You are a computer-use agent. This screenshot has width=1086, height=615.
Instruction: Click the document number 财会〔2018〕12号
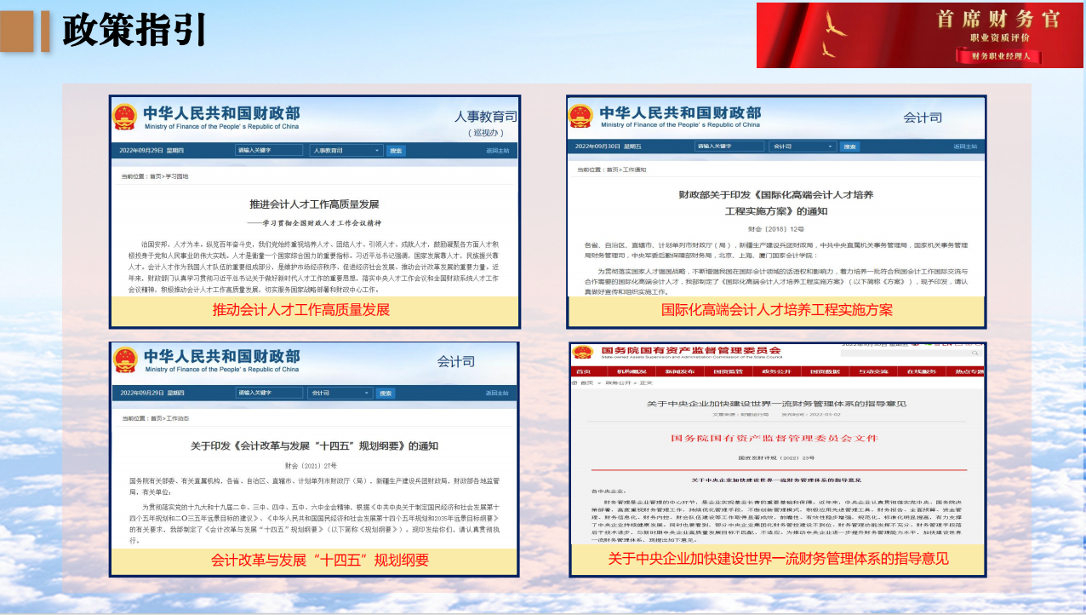[x=774, y=229]
